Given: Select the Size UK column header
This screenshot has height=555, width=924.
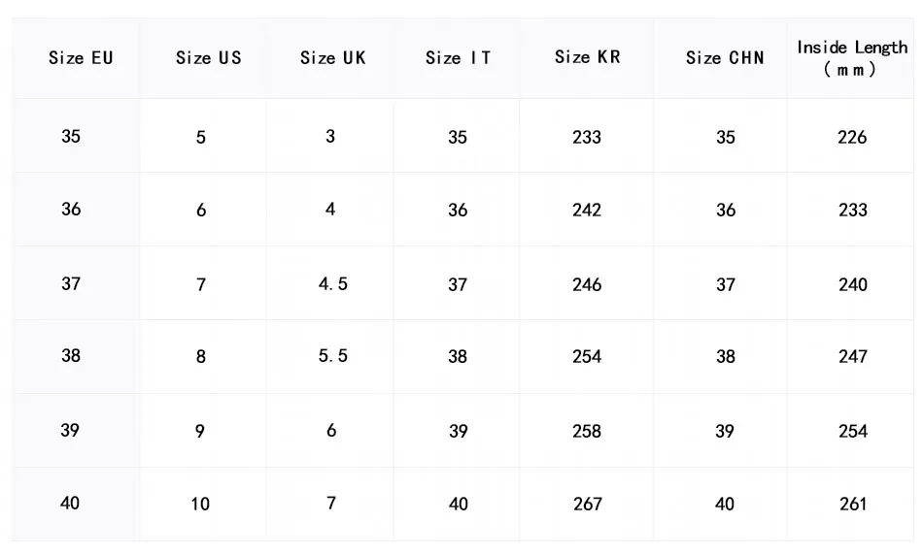Looking at the screenshot, I should click(x=332, y=58).
